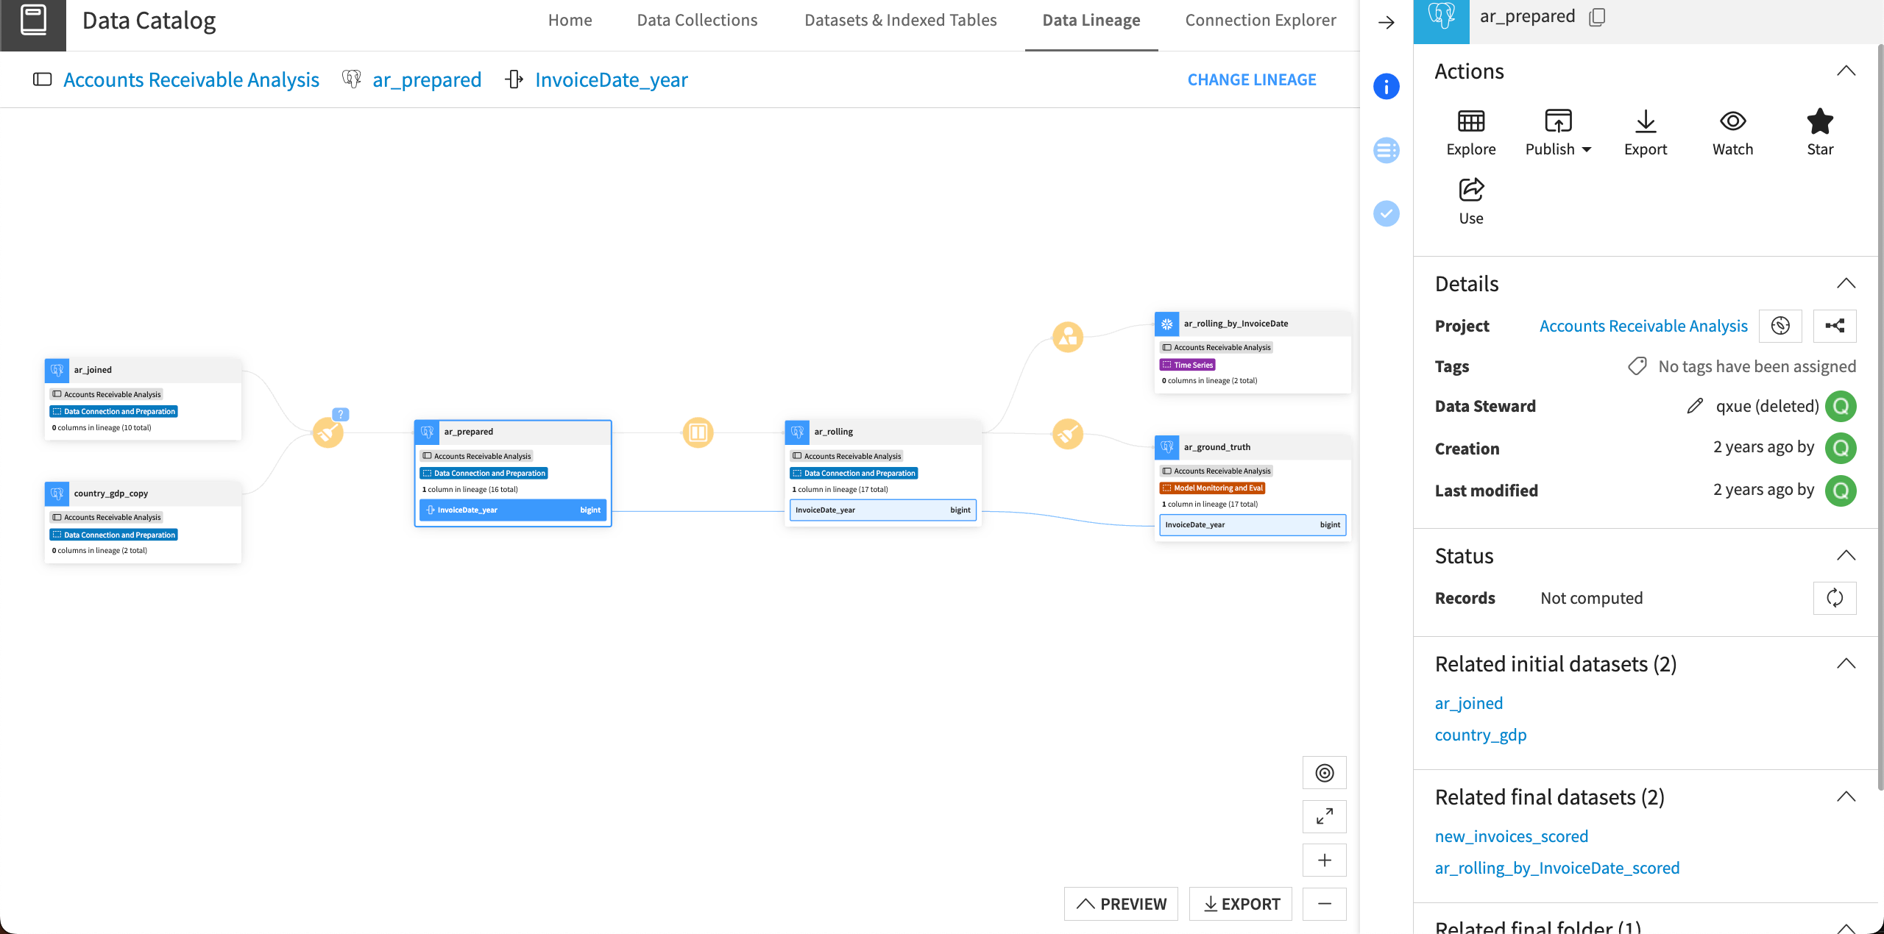This screenshot has width=1884, height=934.
Task: Click the list/details icon on sidebar
Action: 1388,149
